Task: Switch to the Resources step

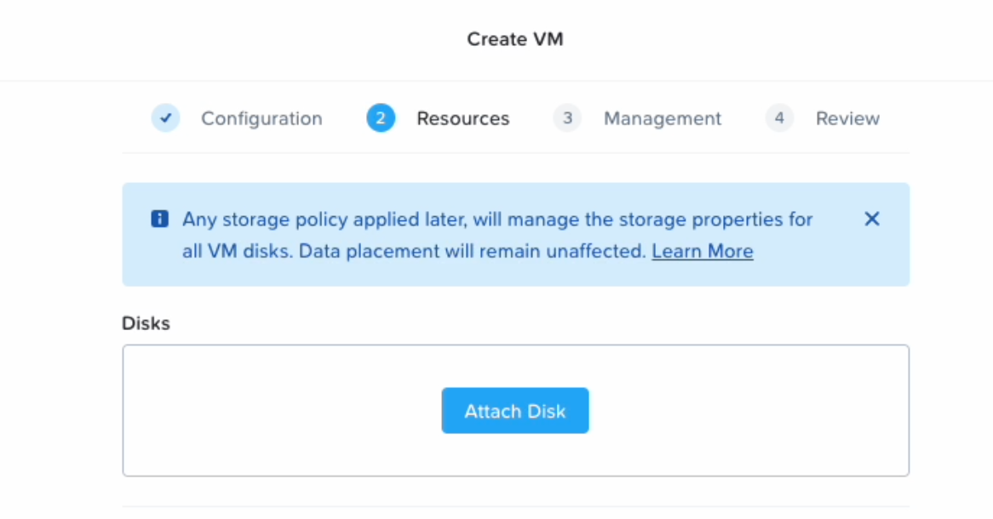Action: click(462, 118)
